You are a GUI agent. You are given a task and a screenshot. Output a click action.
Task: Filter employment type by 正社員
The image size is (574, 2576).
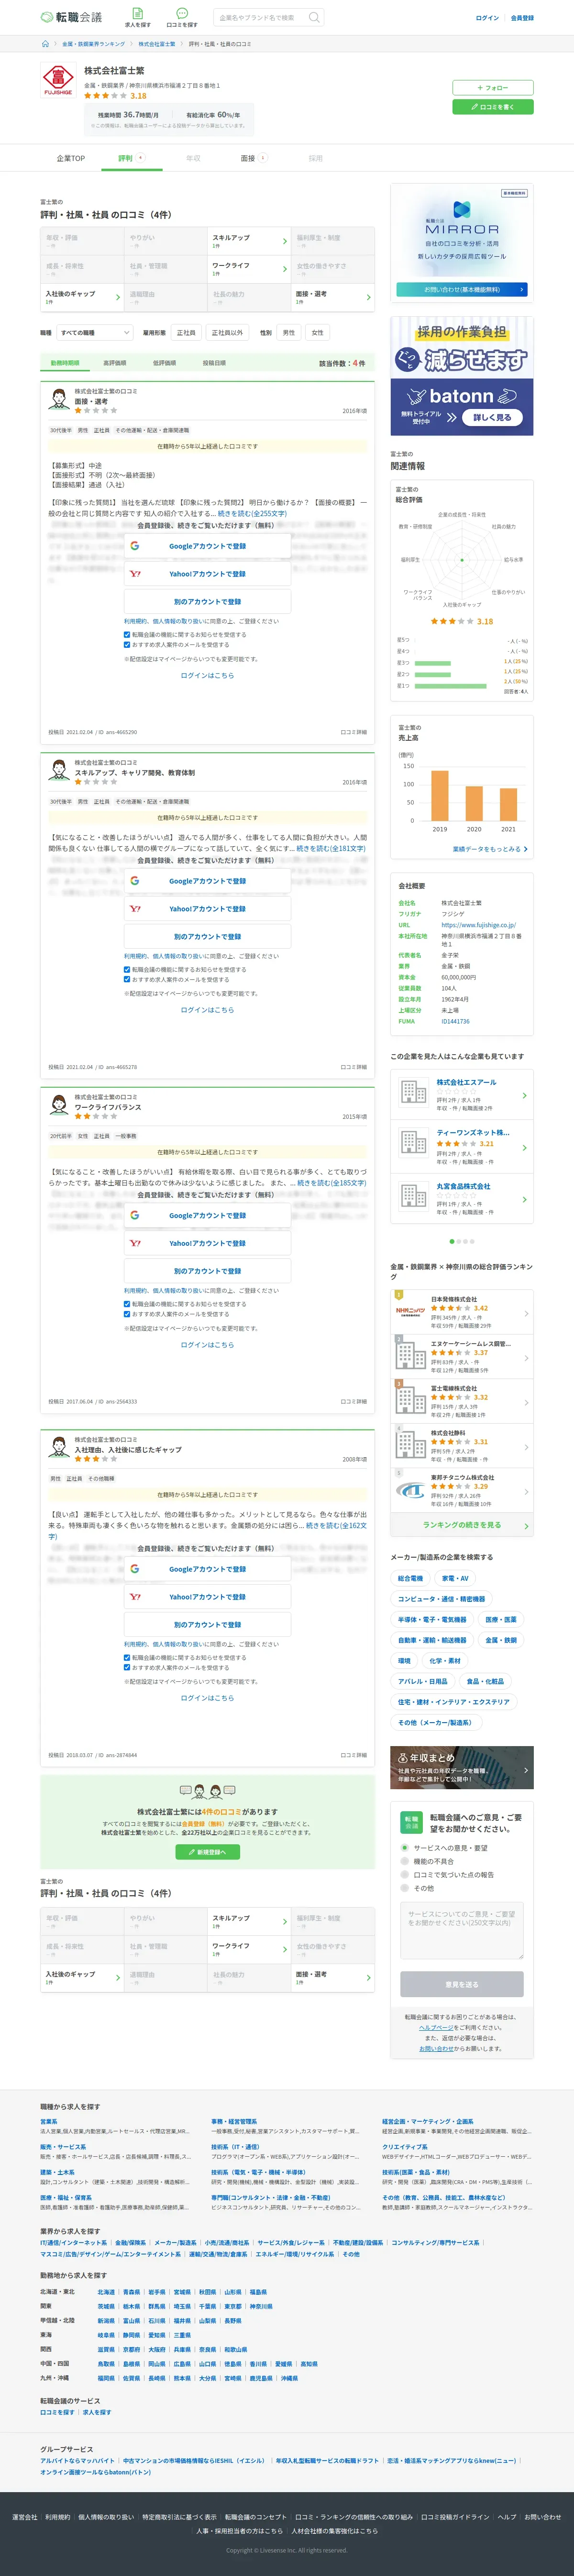[187, 333]
